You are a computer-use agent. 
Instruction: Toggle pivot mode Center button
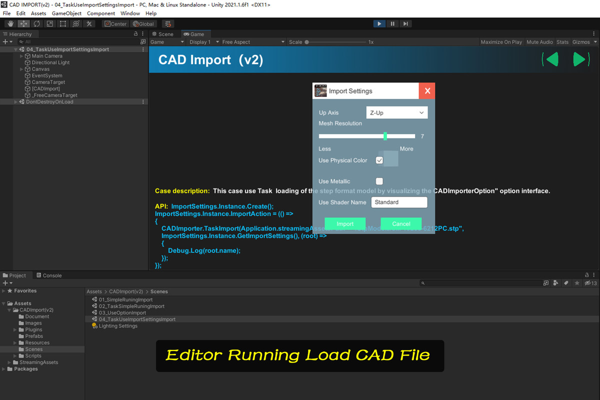pyautogui.click(x=115, y=23)
